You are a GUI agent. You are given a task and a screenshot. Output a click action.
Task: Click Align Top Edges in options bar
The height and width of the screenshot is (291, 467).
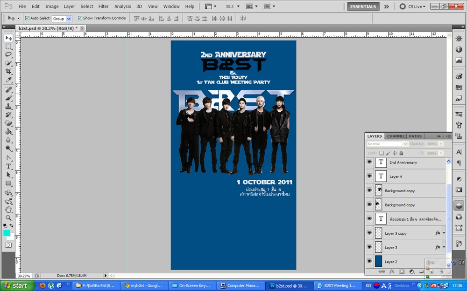point(137,19)
